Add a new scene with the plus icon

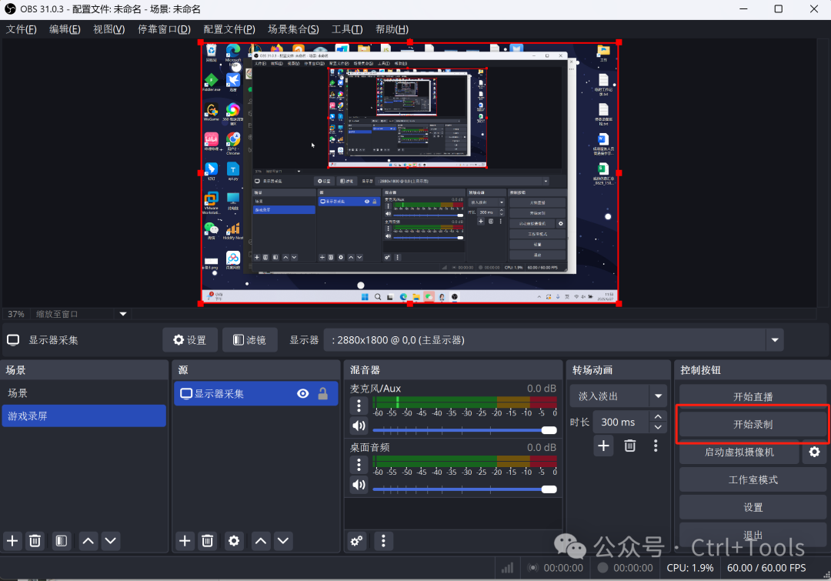coord(12,541)
